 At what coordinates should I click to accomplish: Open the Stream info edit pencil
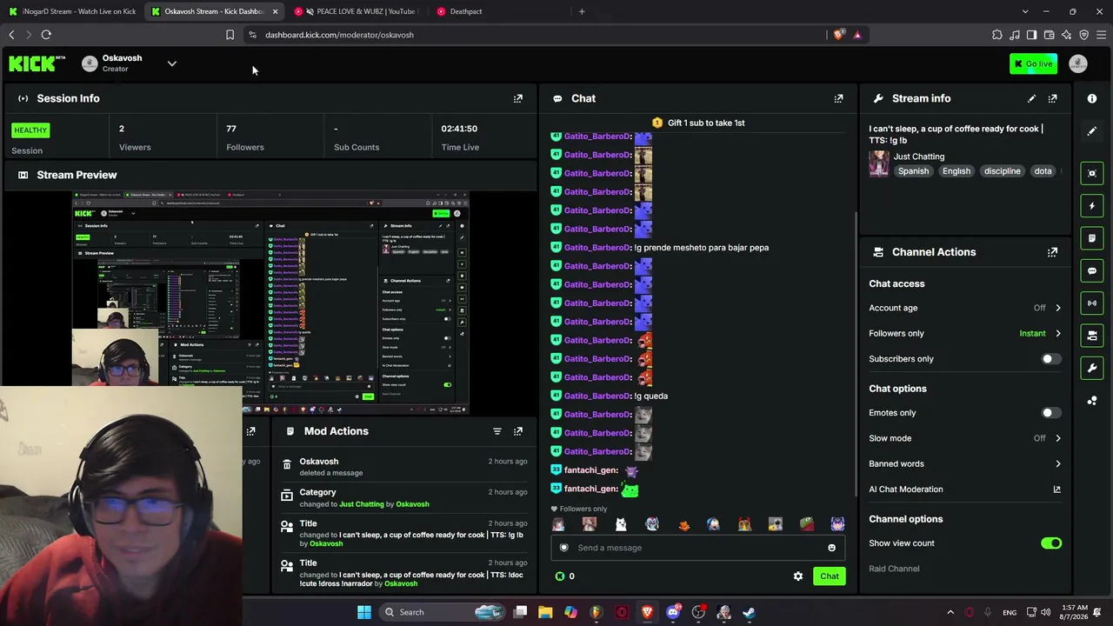[1031, 98]
